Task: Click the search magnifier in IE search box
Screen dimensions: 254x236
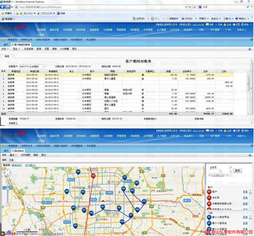Action: pos(248,7)
